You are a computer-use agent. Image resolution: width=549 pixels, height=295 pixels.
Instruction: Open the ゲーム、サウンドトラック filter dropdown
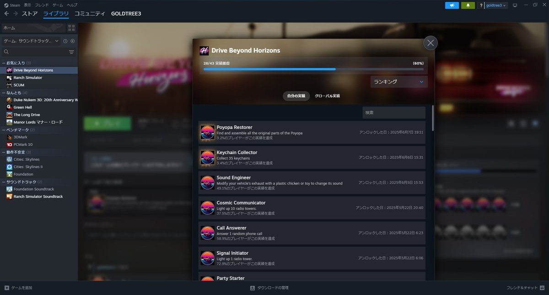point(31,41)
